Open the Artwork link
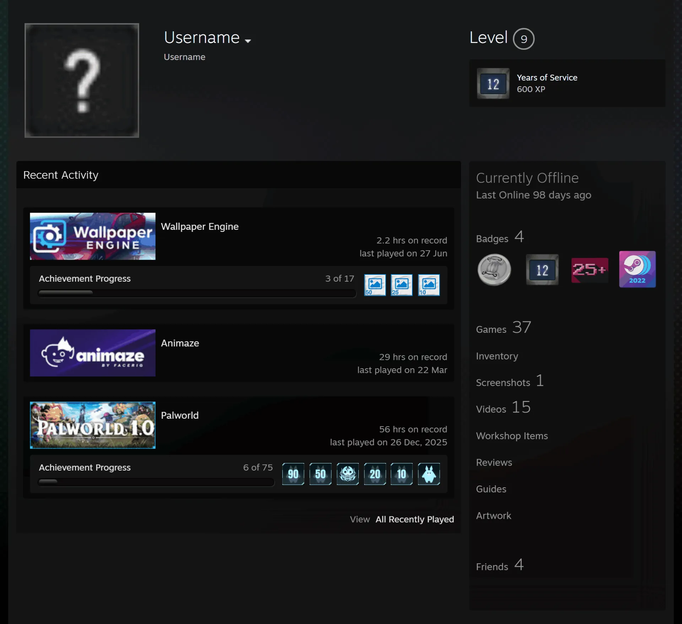The width and height of the screenshot is (682, 624). pyautogui.click(x=493, y=516)
